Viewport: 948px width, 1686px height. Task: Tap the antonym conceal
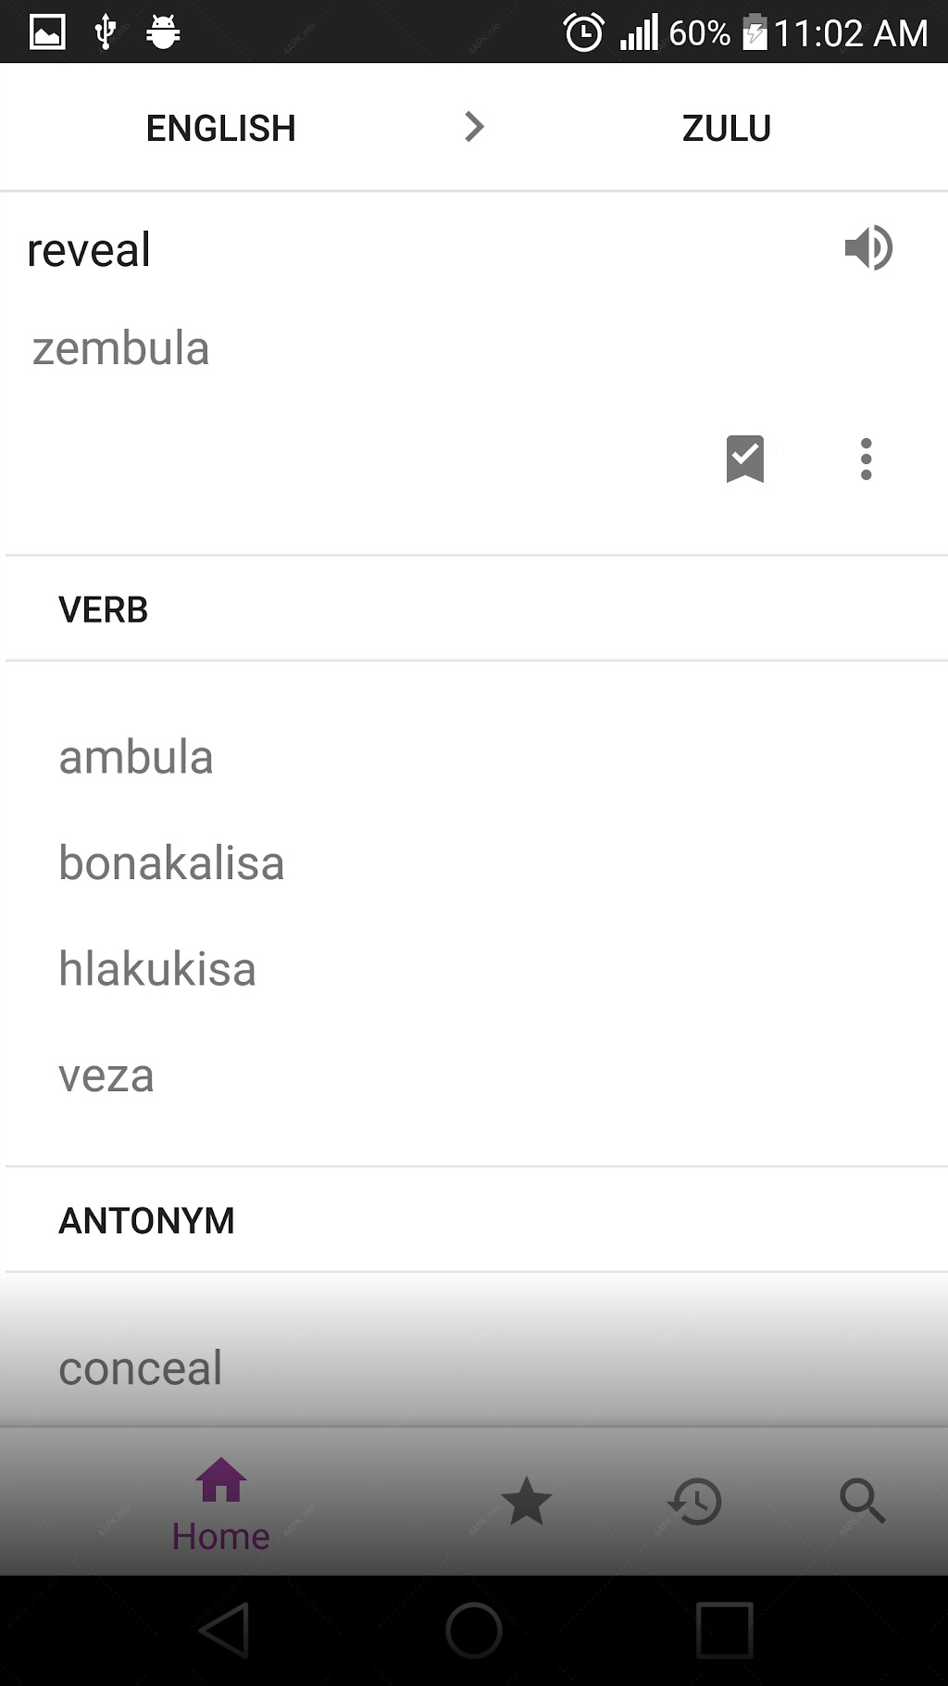coord(141,1368)
